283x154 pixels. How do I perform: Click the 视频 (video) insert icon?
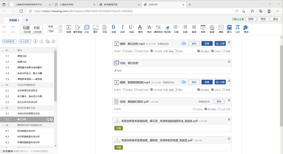[69, 29]
